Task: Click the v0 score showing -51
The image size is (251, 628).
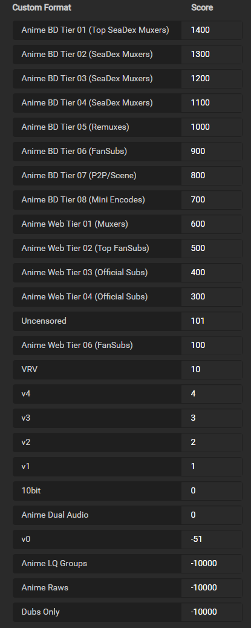Action: click(x=212, y=539)
